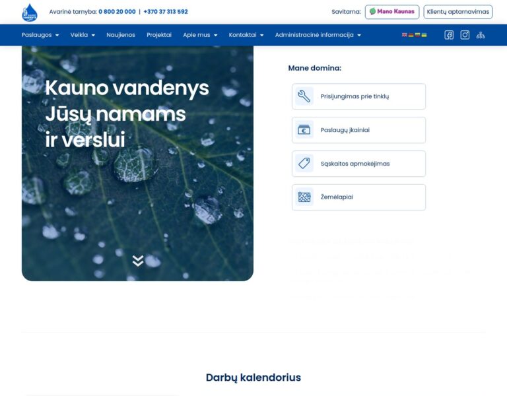Open the Apie mus dropdown
507x396 pixels.
pos(200,35)
